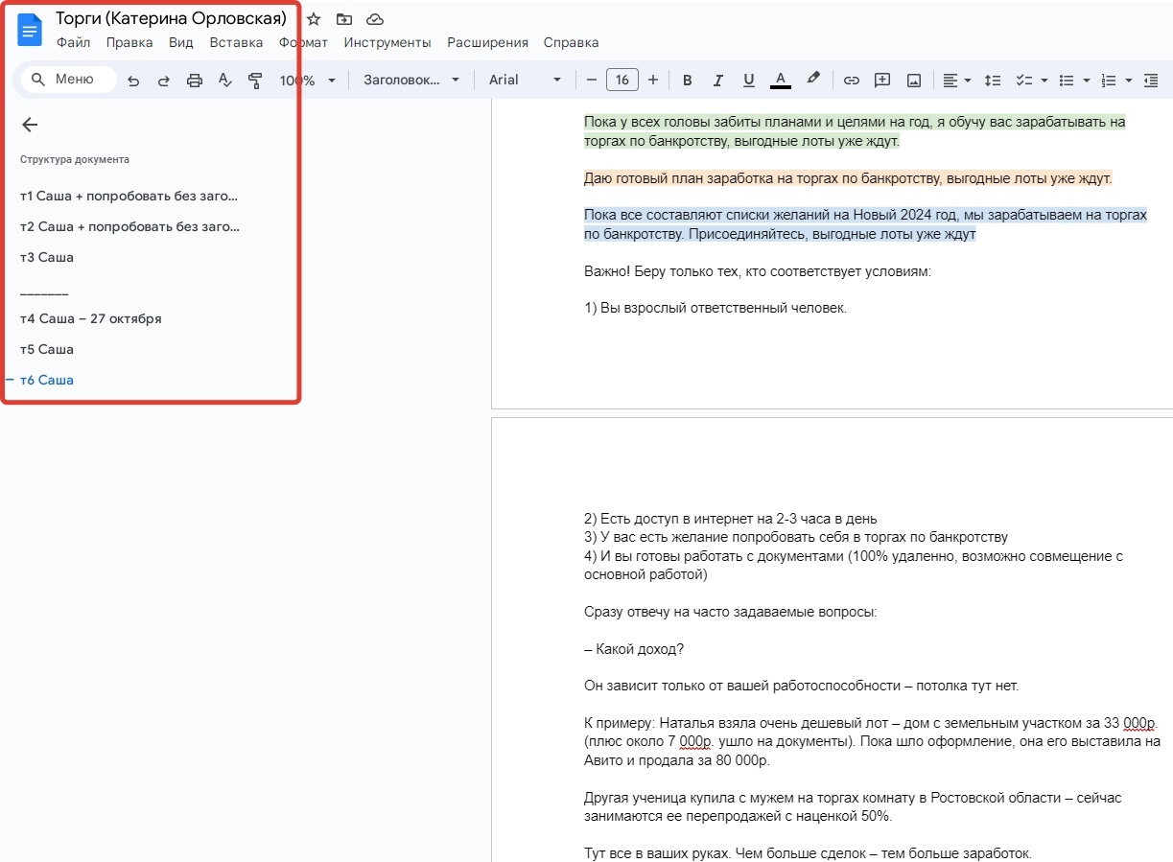This screenshot has height=862, width=1173.
Task: Print the document with the printer icon
Action: click(195, 81)
